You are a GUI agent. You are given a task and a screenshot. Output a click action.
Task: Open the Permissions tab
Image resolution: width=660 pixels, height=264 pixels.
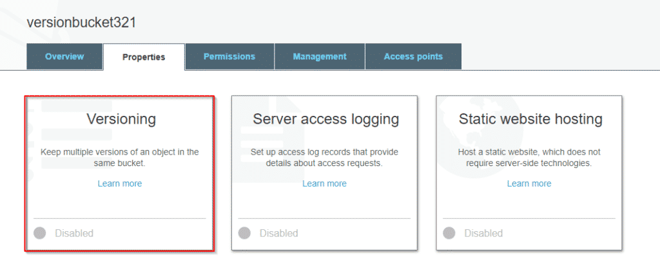(x=229, y=56)
